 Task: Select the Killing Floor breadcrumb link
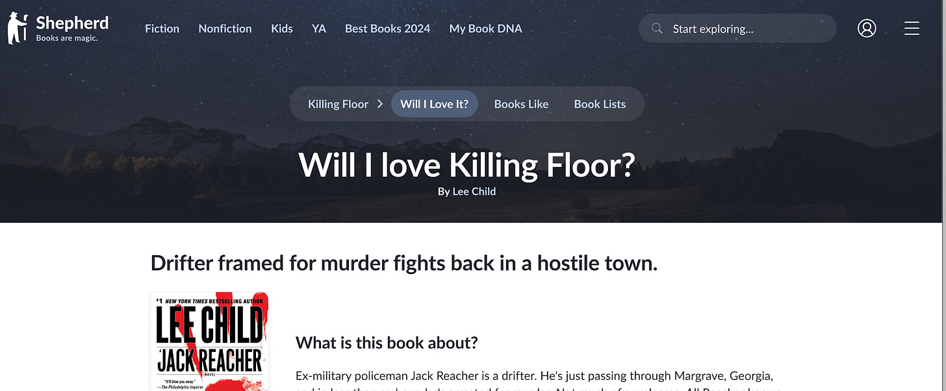tap(338, 104)
